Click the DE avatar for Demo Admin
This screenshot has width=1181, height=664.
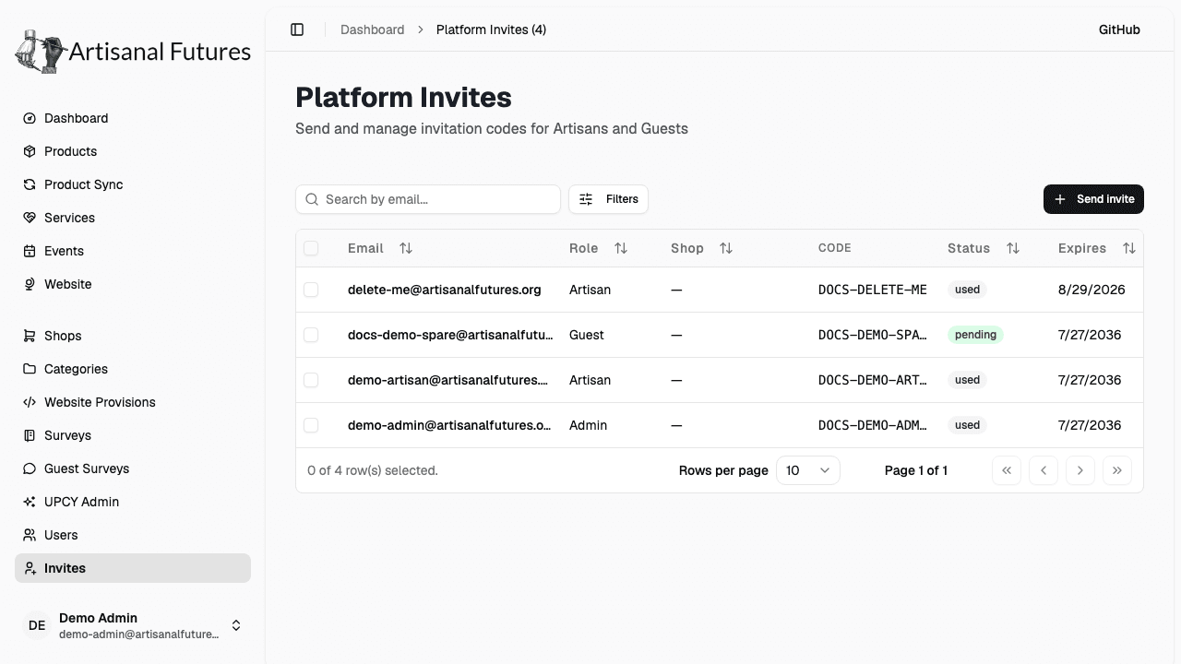point(37,625)
